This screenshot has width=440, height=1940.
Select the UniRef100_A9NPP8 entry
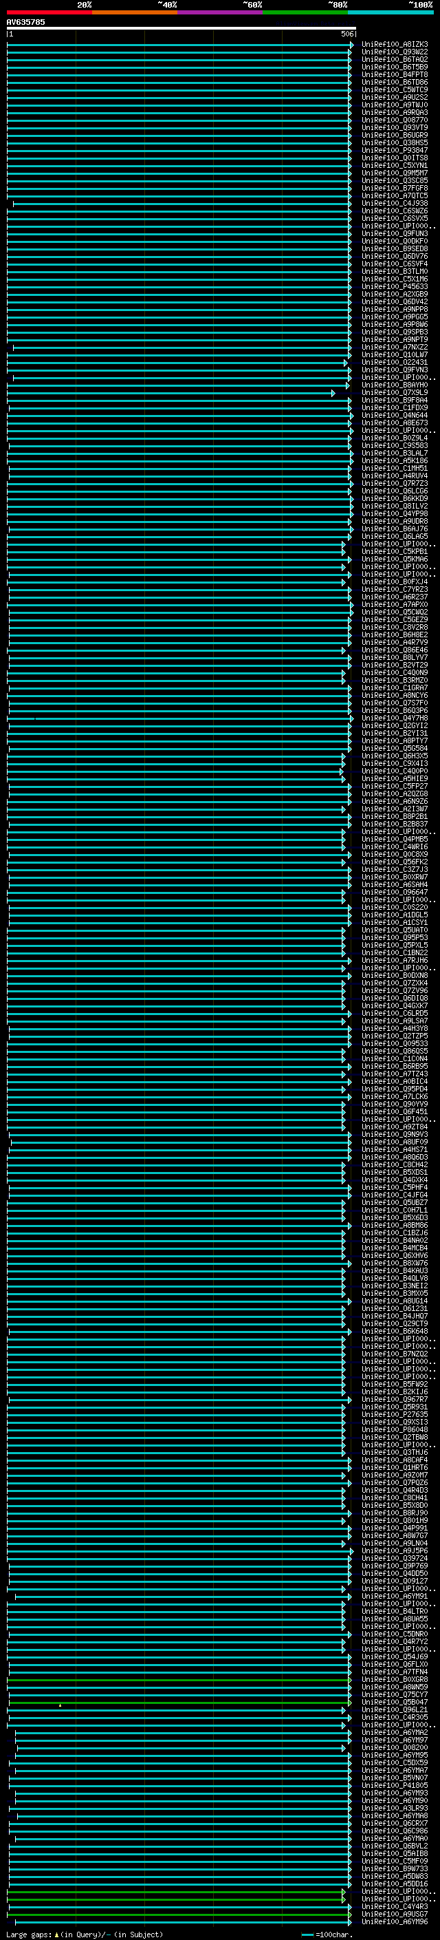(395, 310)
